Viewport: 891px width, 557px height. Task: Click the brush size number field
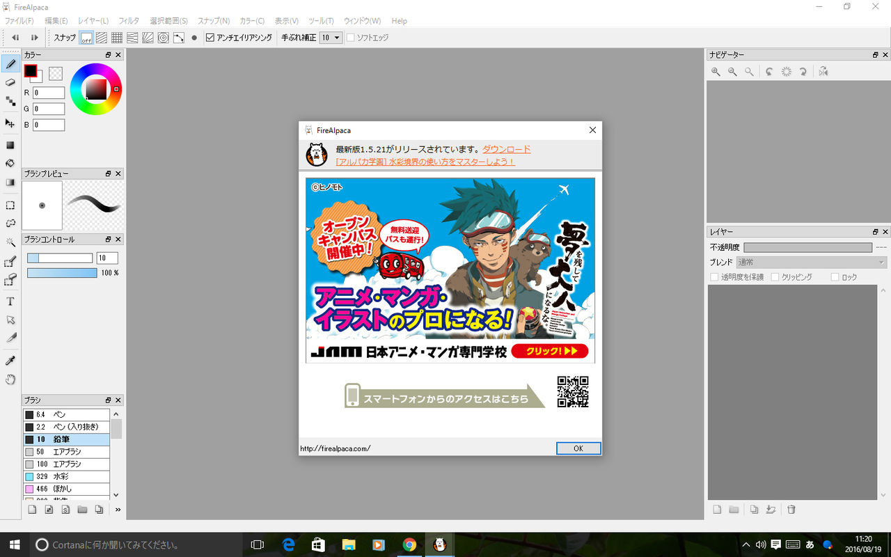[x=107, y=258]
